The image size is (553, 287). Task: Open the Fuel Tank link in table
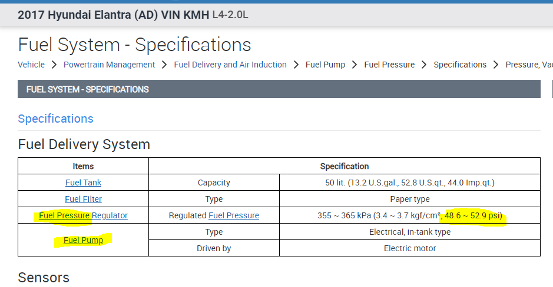pyautogui.click(x=83, y=183)
